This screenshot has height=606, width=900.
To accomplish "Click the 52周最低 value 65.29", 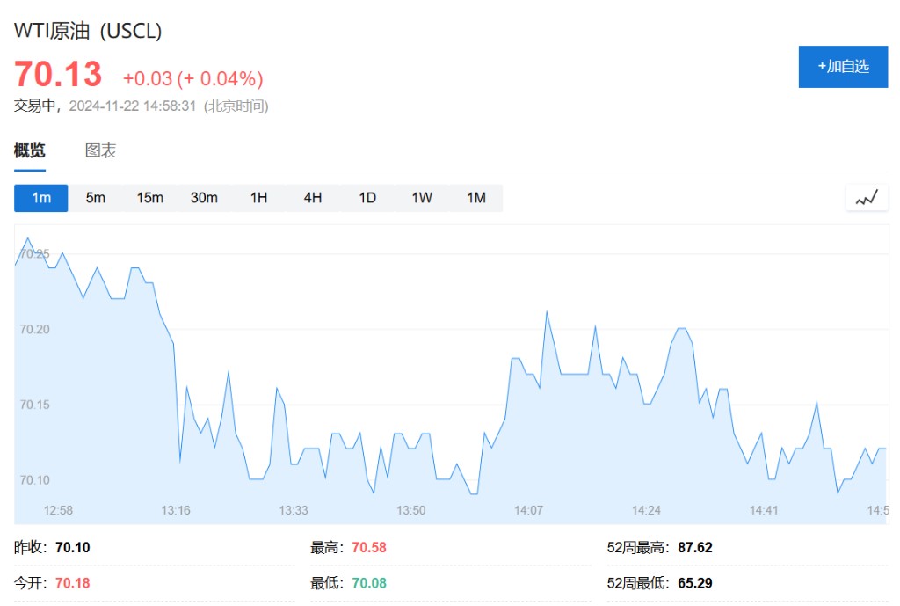I will click(x=695, y=583).
